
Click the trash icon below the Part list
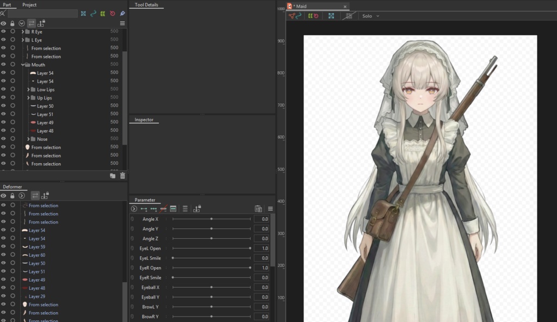122,175
